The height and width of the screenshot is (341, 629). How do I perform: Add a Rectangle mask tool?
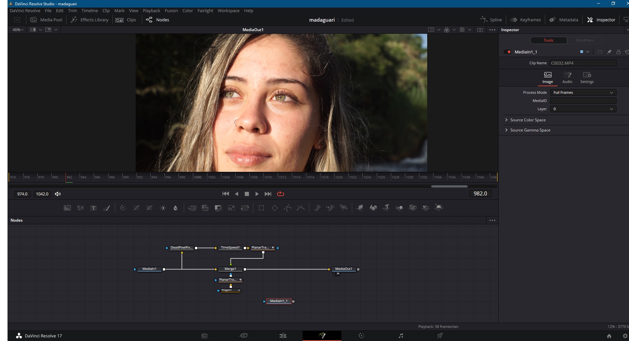(261, 208)
